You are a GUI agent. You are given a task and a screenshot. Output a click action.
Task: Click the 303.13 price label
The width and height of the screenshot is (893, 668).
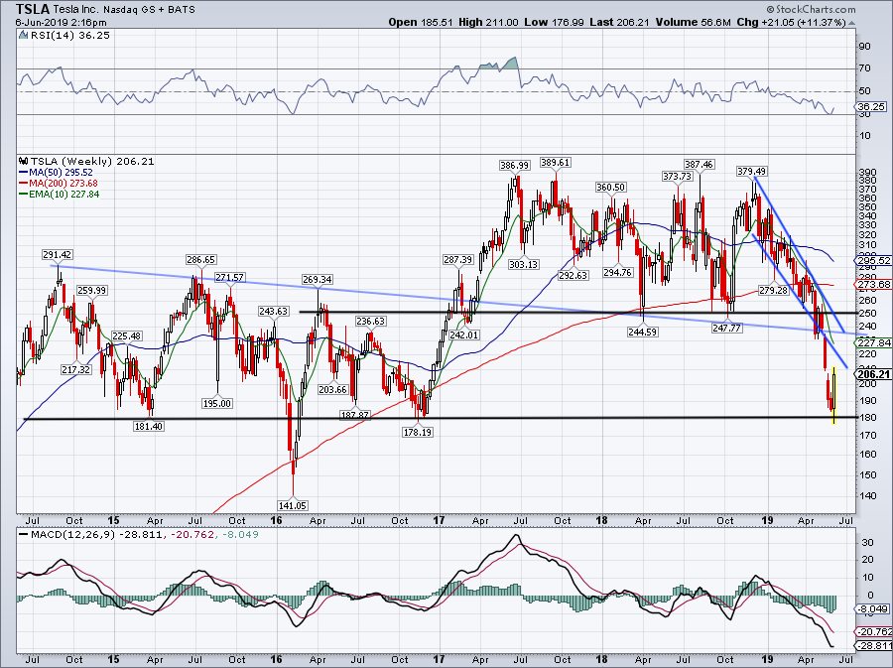click(x=523, y=264)
